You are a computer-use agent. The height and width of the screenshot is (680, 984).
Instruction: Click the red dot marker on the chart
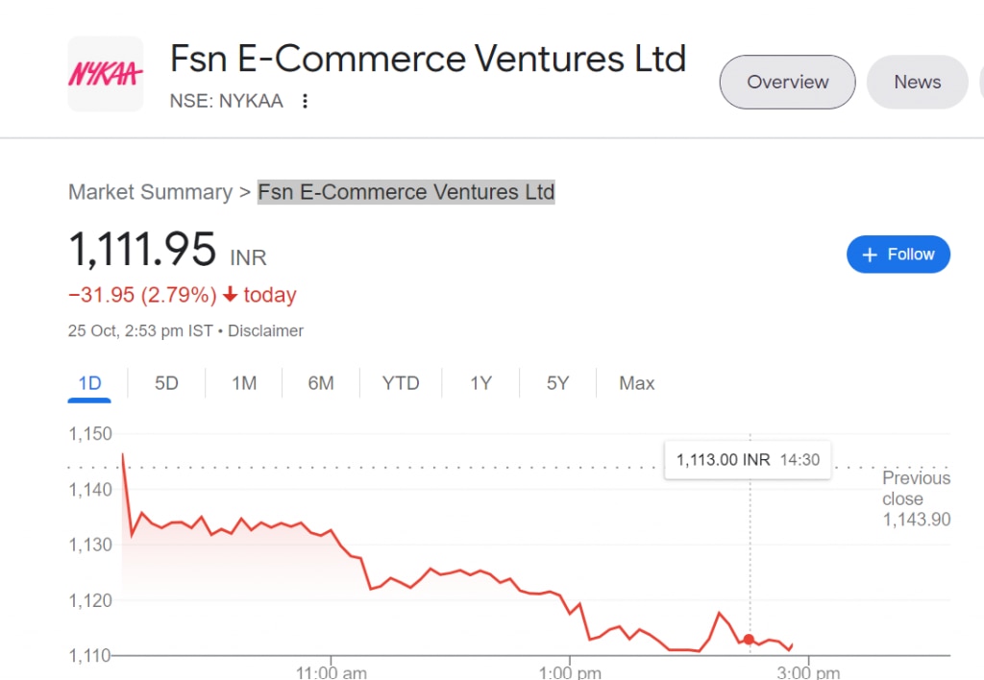[x=749, y=638]
